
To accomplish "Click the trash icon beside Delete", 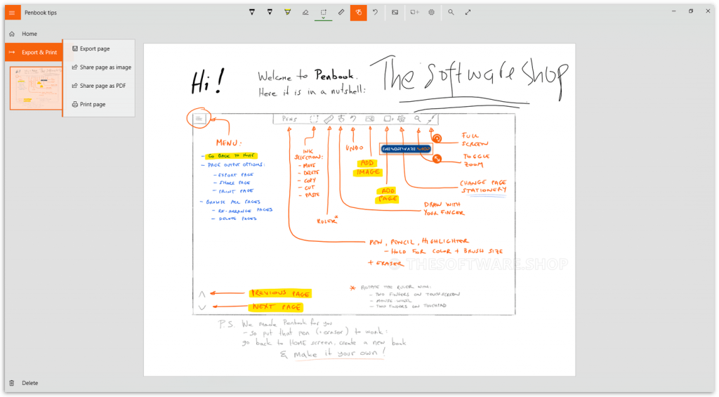I will coord(12,383).
